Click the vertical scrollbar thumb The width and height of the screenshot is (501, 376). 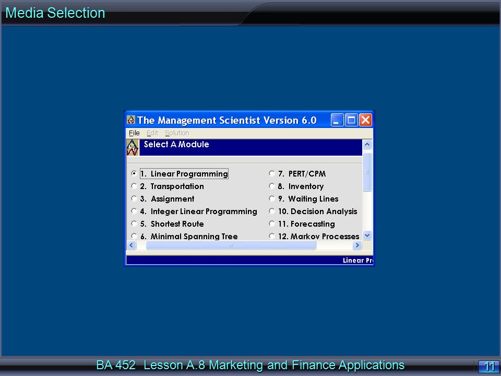coord(367,172)
